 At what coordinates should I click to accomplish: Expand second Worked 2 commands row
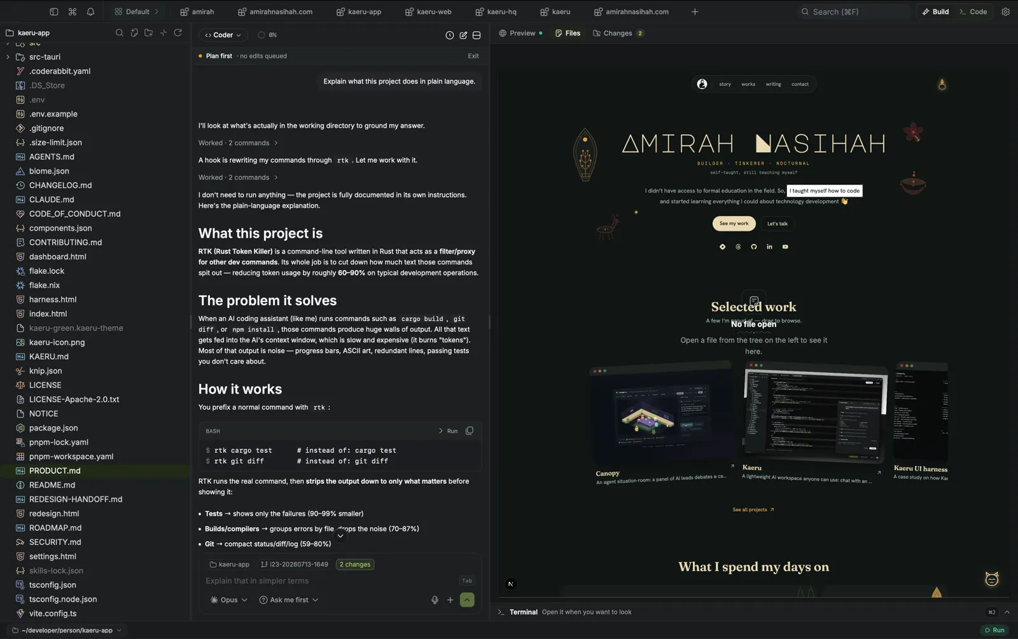pos(238,177)
